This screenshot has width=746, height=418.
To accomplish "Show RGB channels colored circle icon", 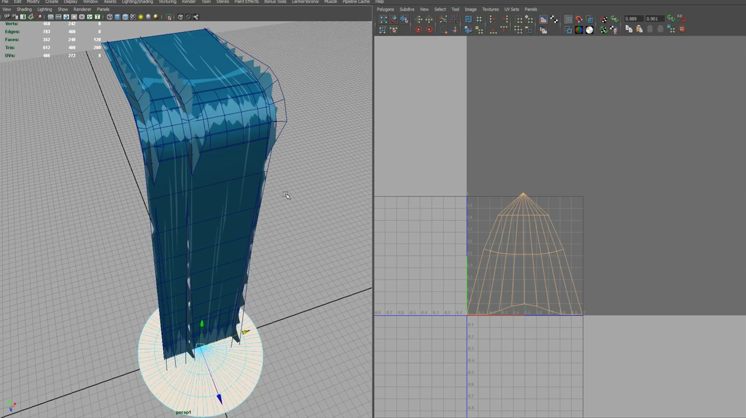I will pyautogui.click(x=579, y=30).
